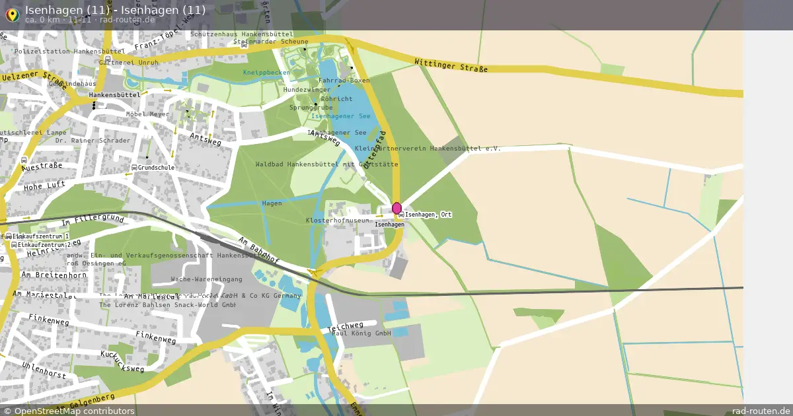Click the rad-routen map pin logo
This screenshot has height=416, width=793.
click(12, 14)
